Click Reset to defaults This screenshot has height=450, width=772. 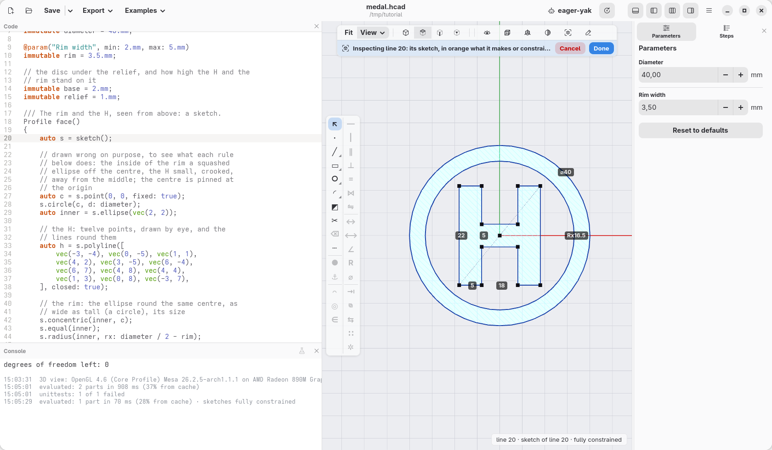[x=700, y=130]
